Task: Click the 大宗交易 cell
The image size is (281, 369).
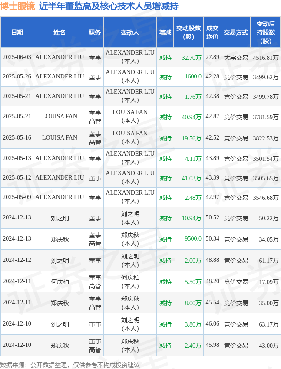Action: (236, 58)
